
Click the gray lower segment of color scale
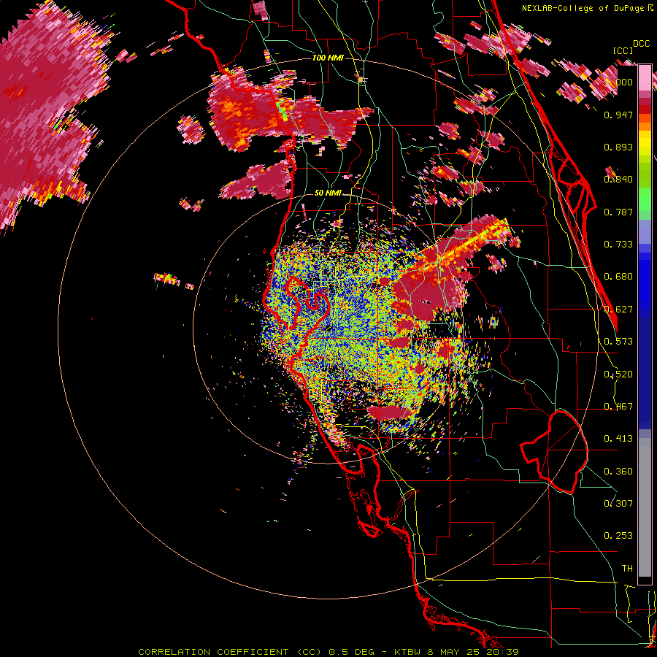[645, 507]
